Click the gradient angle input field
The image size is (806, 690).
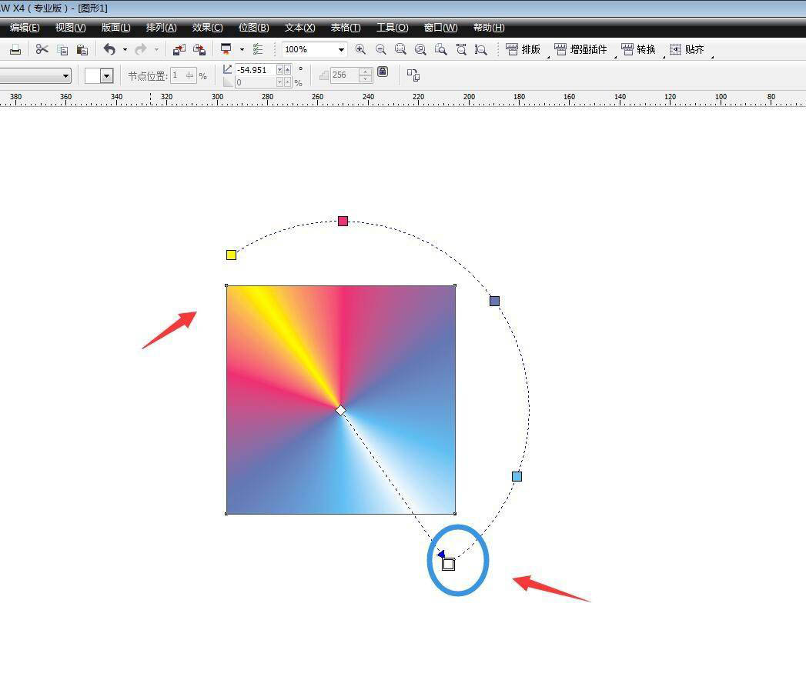[254, 69]
